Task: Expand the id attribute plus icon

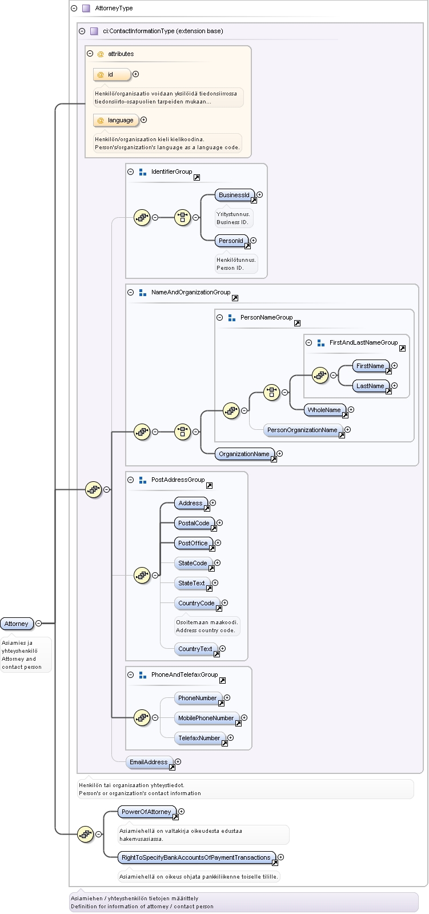Action: (x=135, y=74)
